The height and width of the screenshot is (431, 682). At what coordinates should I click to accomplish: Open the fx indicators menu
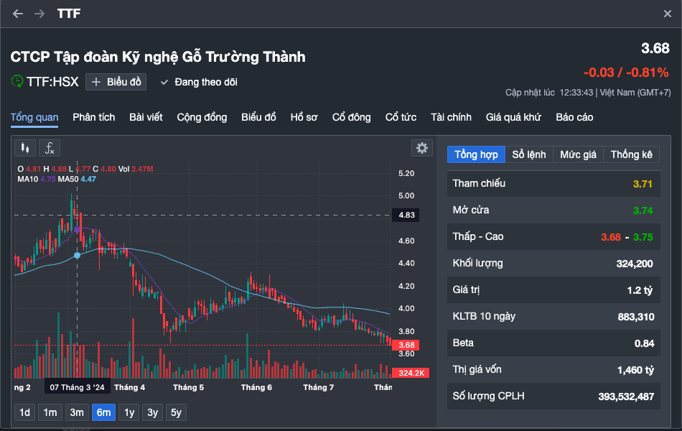50,148
